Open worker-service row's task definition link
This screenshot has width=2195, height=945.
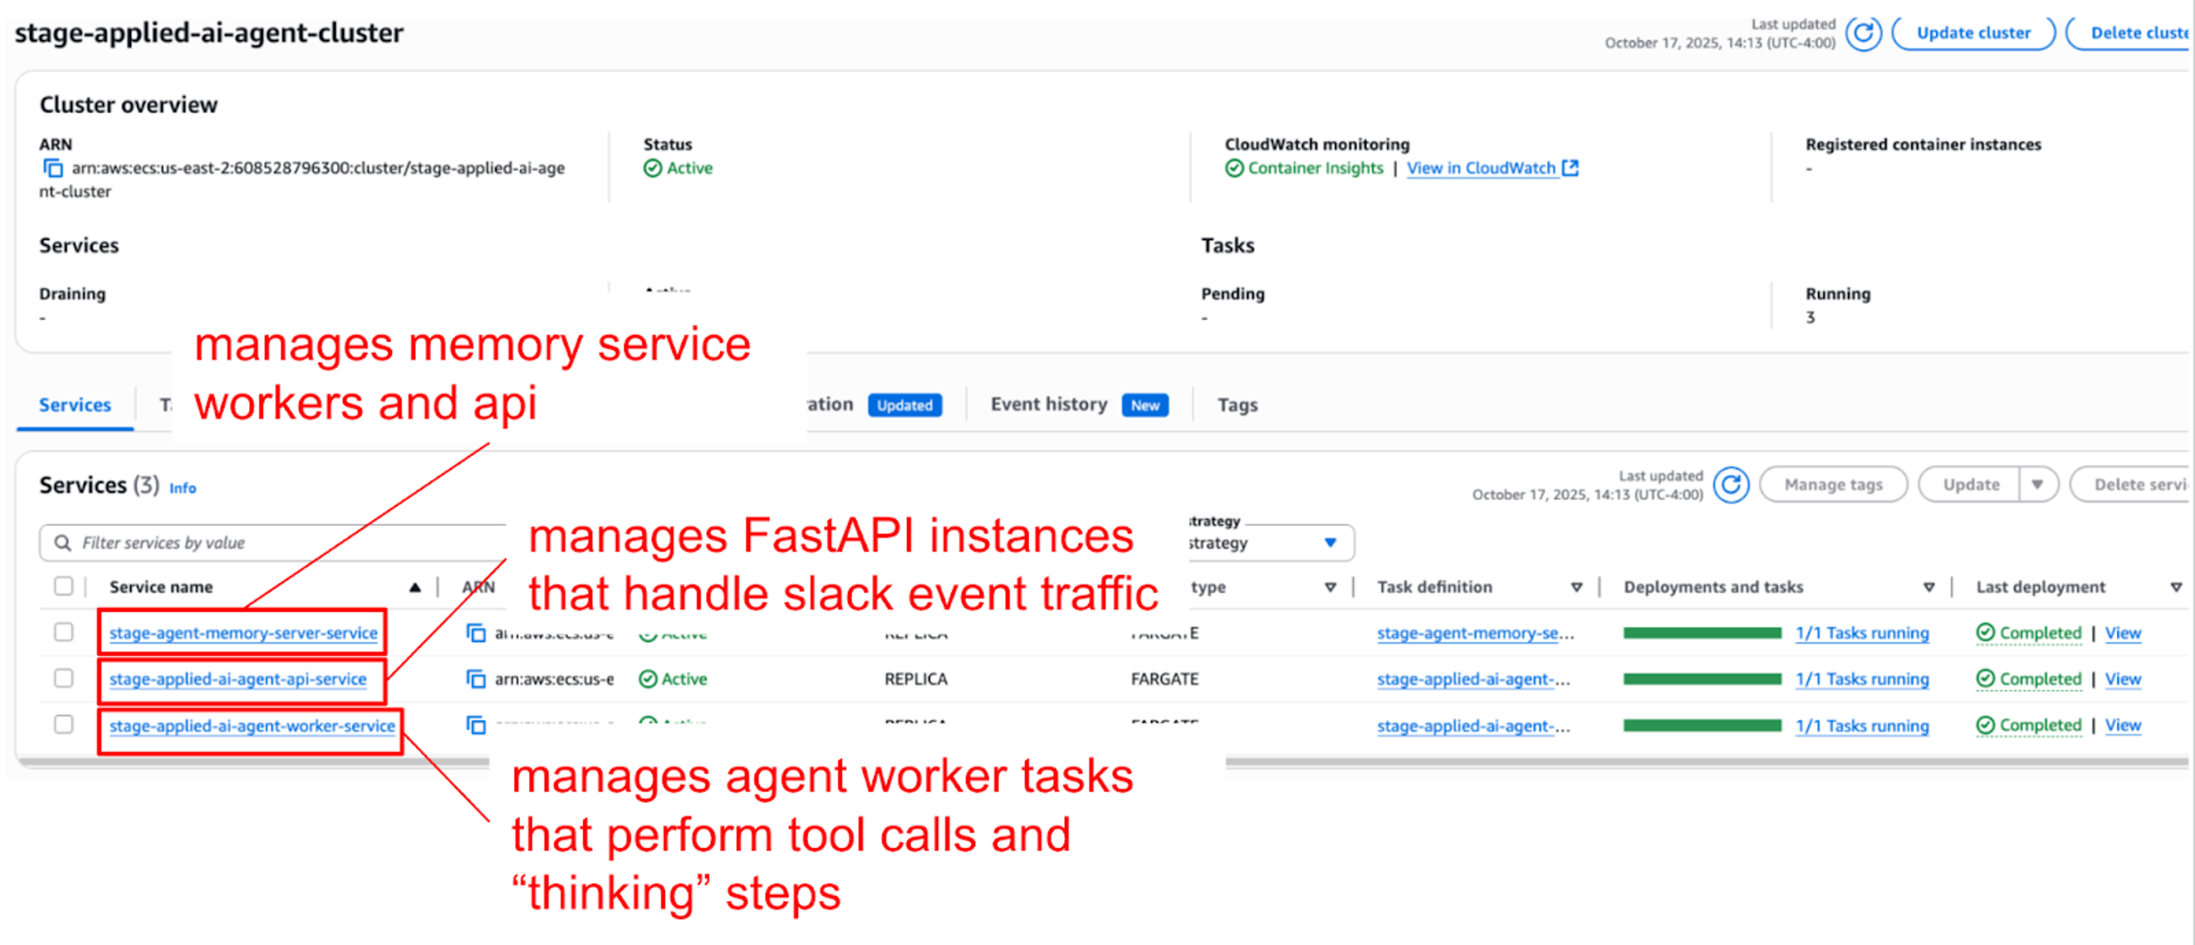1473,726
